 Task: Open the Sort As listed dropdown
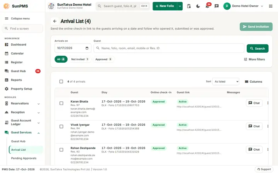tap(226, 82)
